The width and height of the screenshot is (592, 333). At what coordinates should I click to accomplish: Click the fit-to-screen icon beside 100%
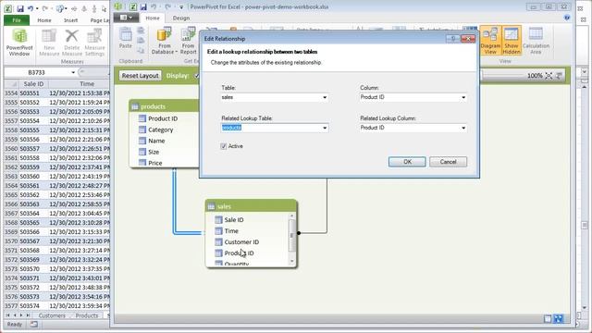[x=549, y=76]
